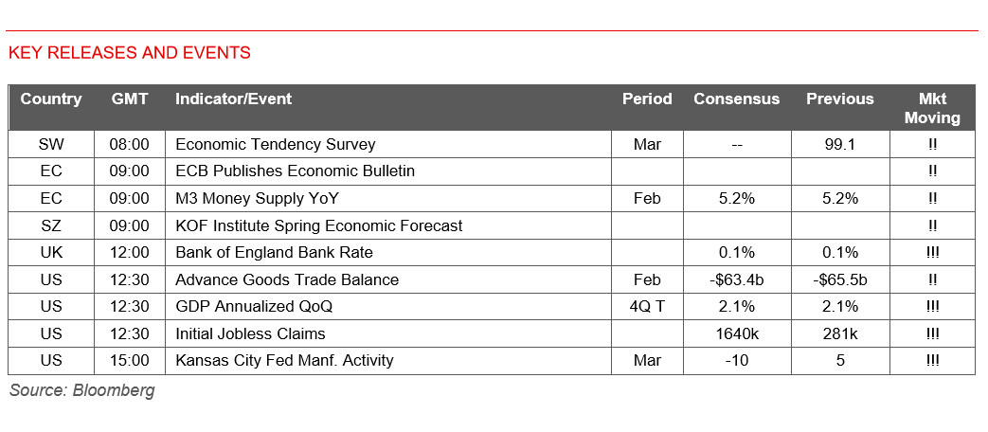
Task: Select the Consensus column header
Action: 737,99
